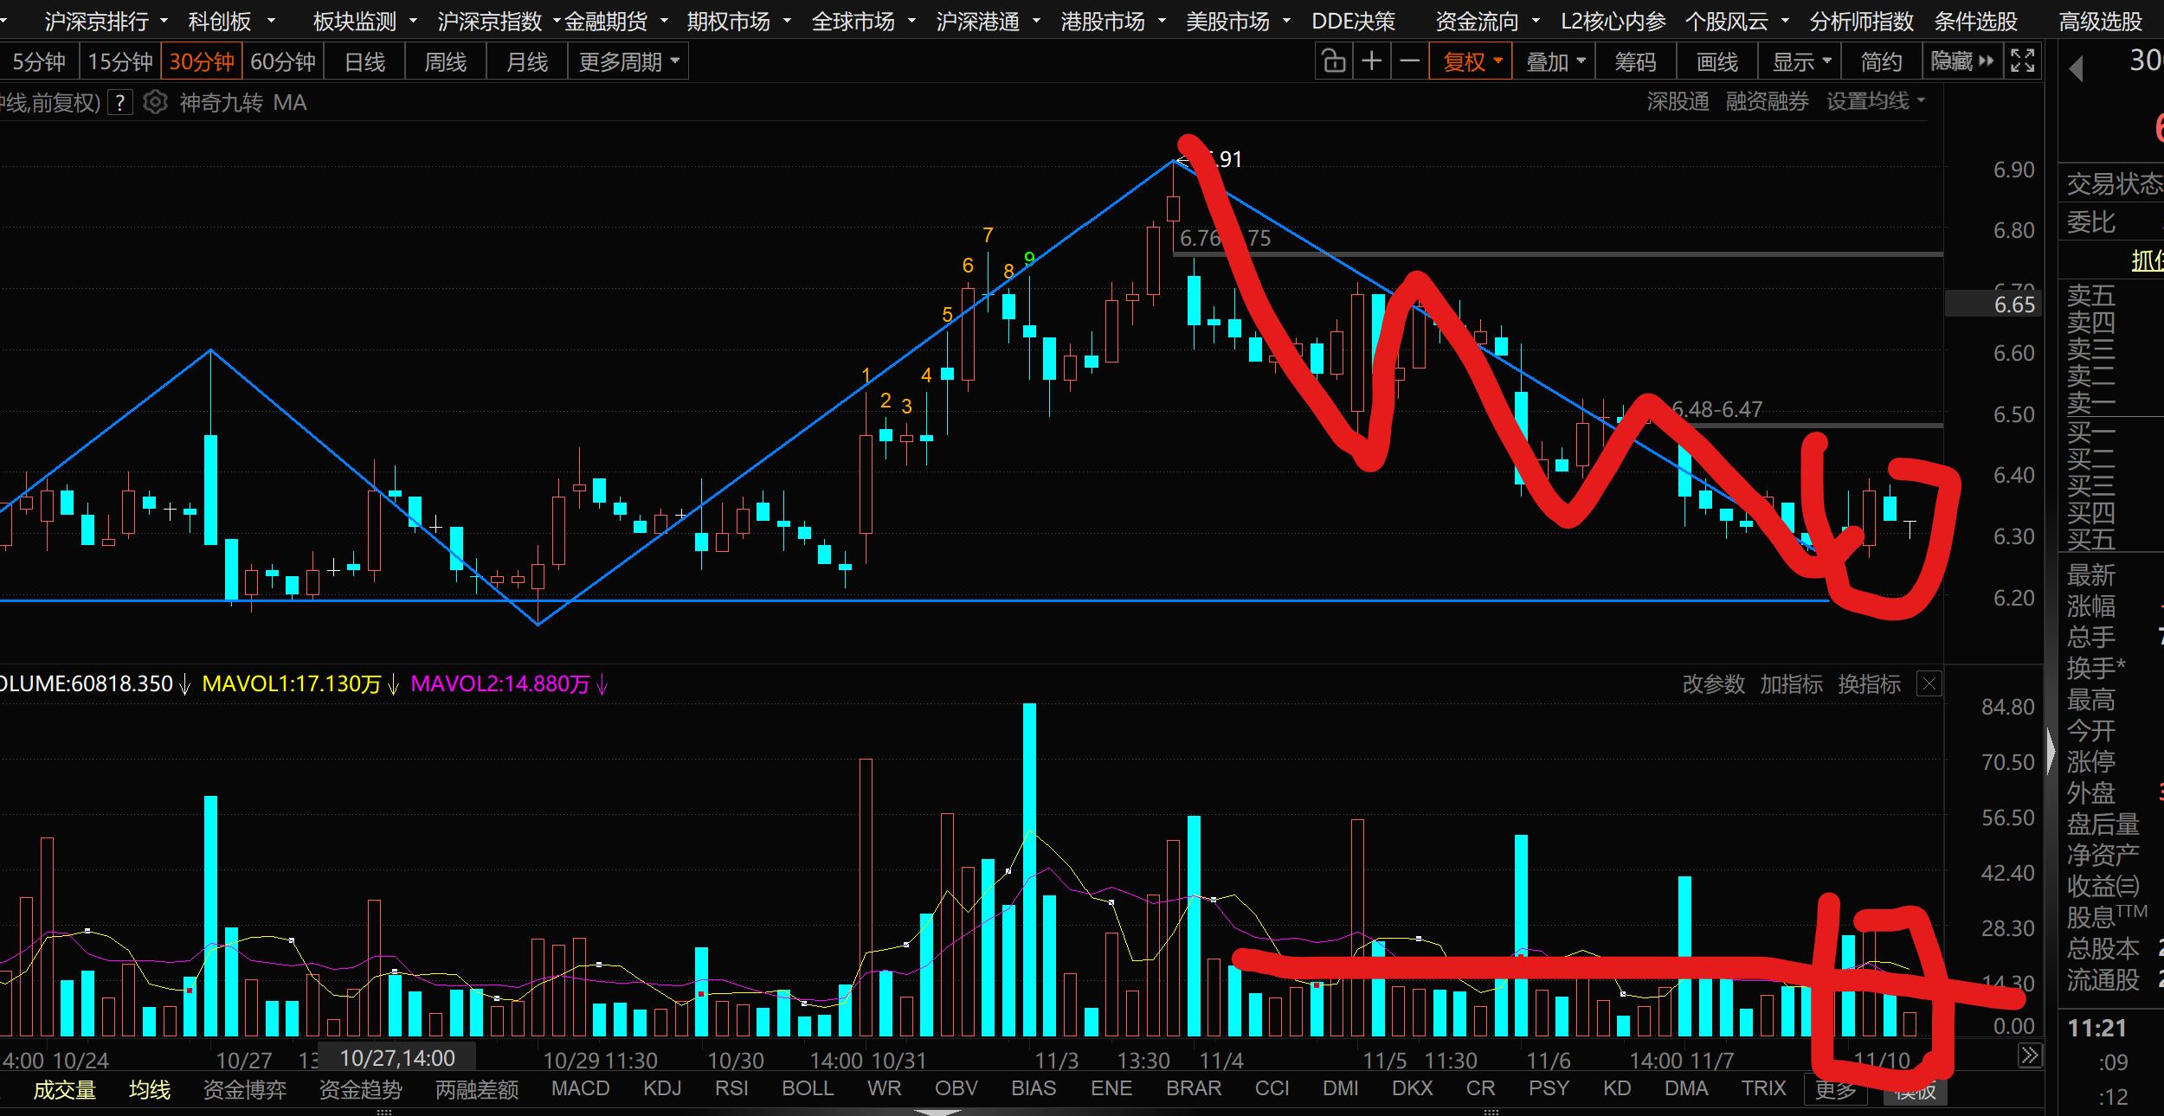The image size is (2164, 1116).
Task: Switch to 日线 daily chart tab
Action: point(364,61)
